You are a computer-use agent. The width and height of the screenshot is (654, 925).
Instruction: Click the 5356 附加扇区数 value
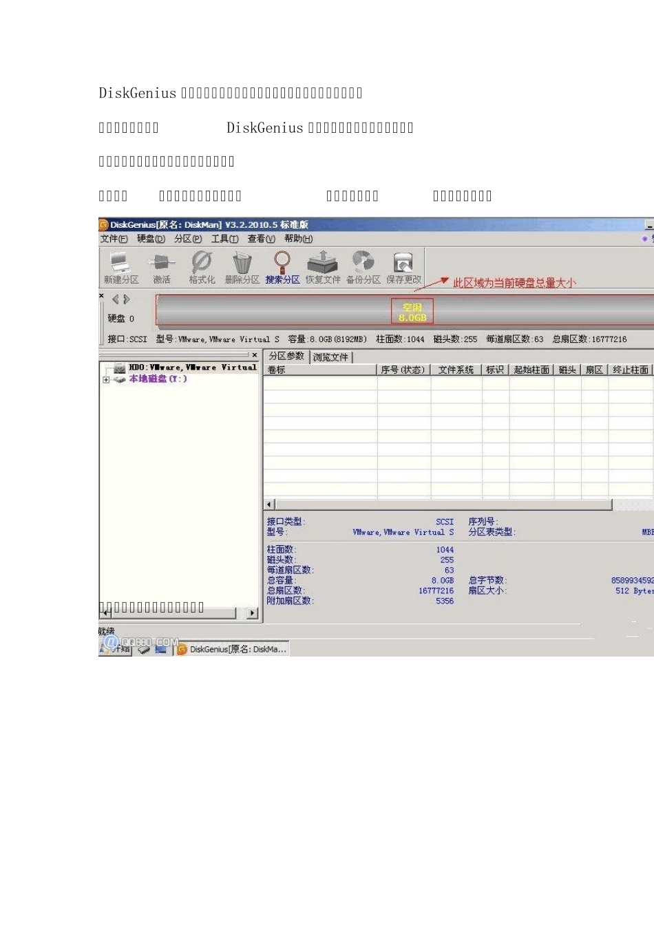point(445,601)
